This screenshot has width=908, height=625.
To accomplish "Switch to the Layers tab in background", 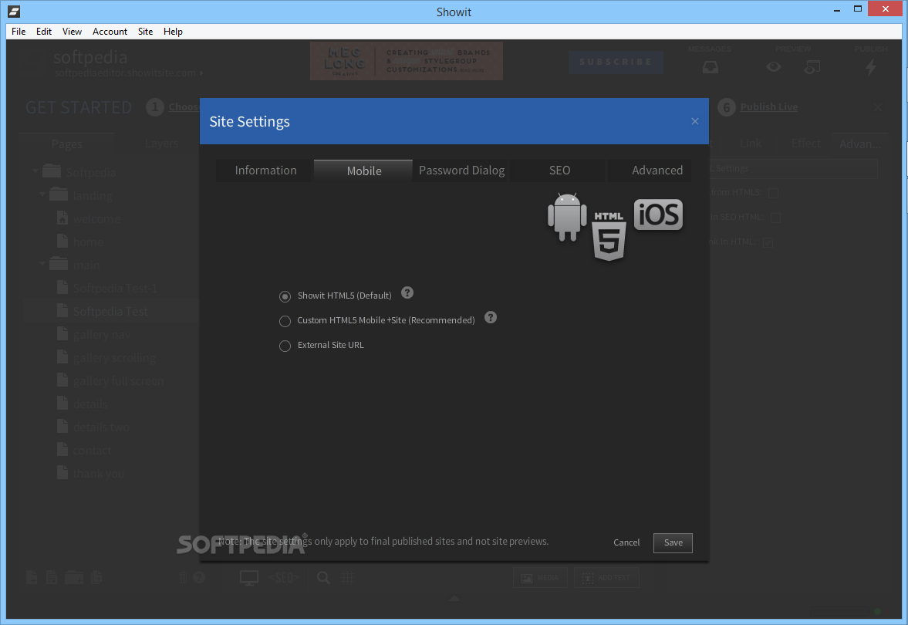I will point(161,144).
